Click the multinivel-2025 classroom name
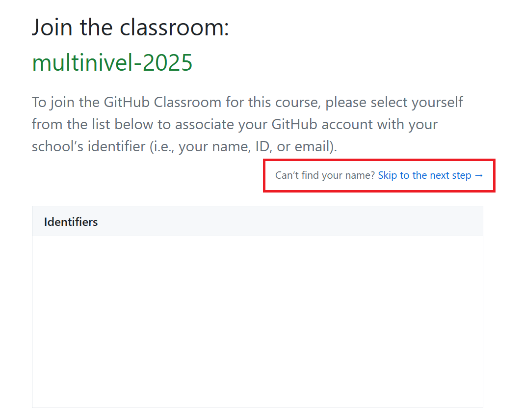The width and height of the screenshot is (523, 414). click(112, 62)
